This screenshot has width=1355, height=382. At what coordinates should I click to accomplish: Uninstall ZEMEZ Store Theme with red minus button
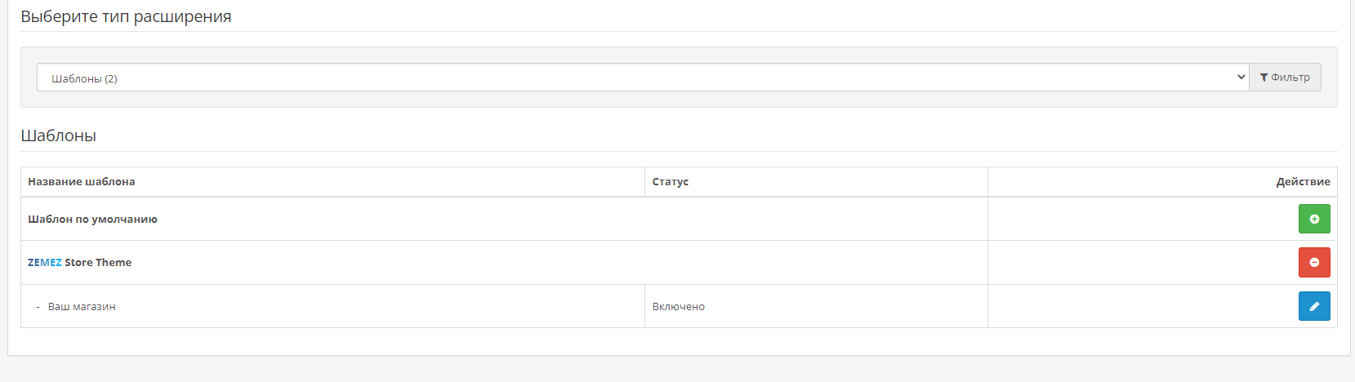pyautogui.click(x=1314, y=263)
